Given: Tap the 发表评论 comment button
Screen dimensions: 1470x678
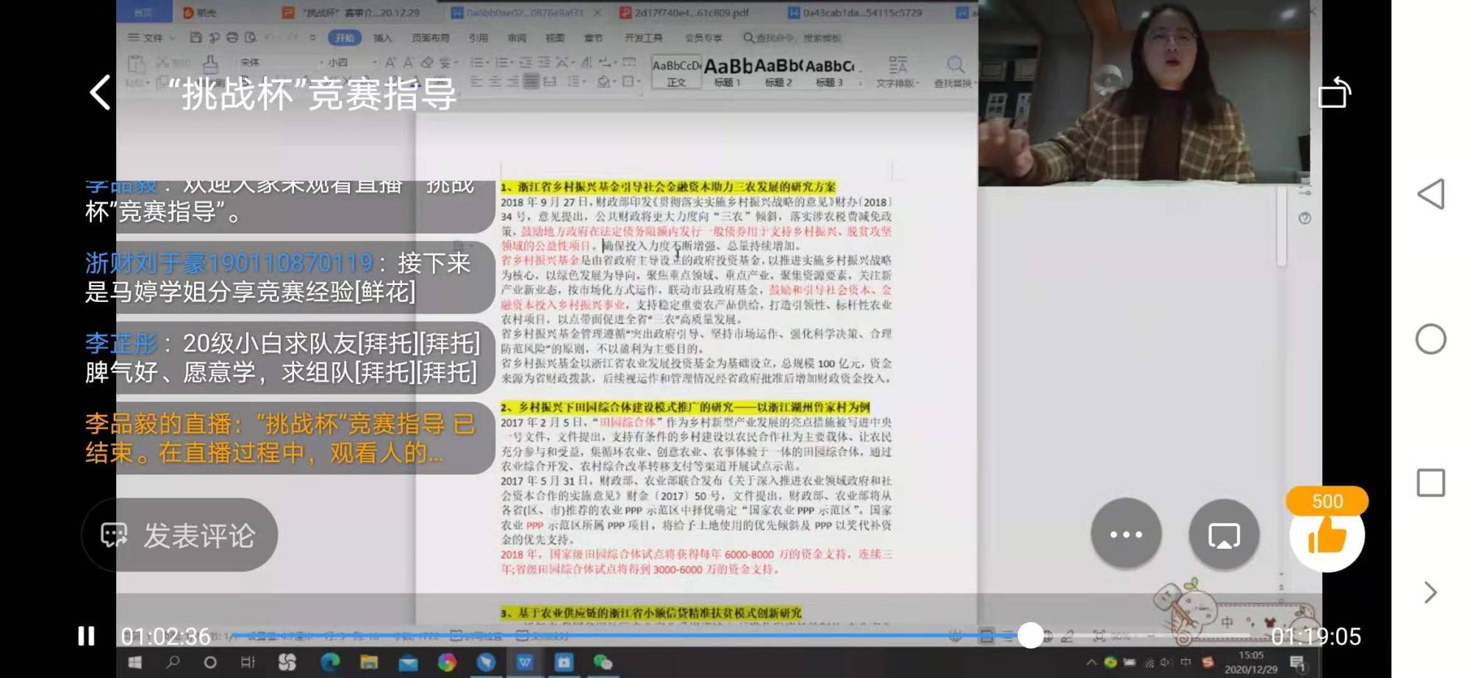Looking at the screenshot, I should (x=180, y=535).
